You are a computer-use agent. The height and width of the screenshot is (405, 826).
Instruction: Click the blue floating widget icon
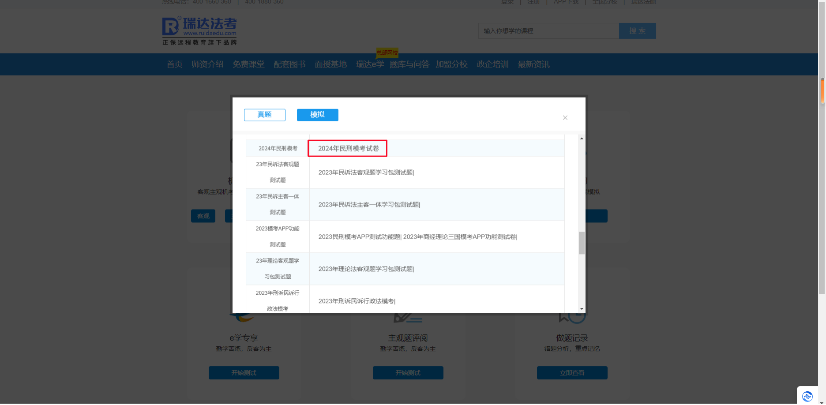(x=807, y=396)
